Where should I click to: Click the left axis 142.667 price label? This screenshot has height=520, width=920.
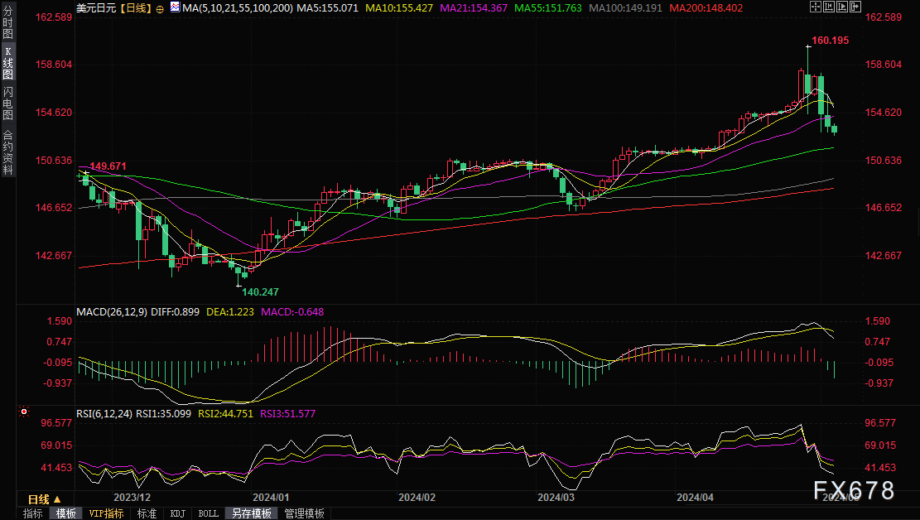pyautogui.click(x=54, y=255)
